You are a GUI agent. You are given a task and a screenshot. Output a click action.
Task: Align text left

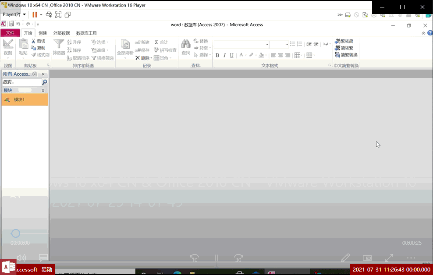[x=273, y=55]
